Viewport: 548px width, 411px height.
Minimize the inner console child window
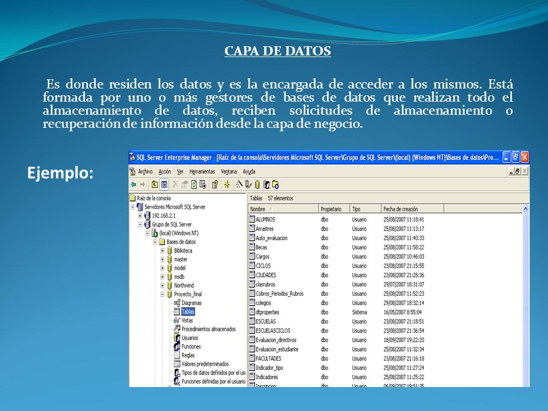coord(511,171)
